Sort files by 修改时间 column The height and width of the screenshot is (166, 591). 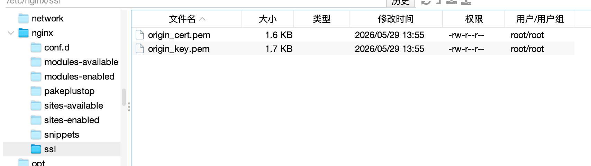(x=396, y=19)
